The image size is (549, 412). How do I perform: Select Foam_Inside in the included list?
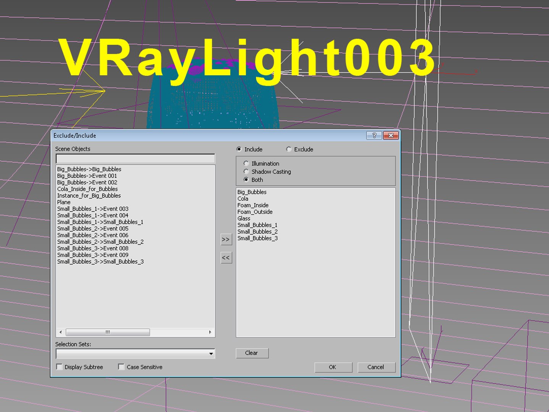click(253, 205)
